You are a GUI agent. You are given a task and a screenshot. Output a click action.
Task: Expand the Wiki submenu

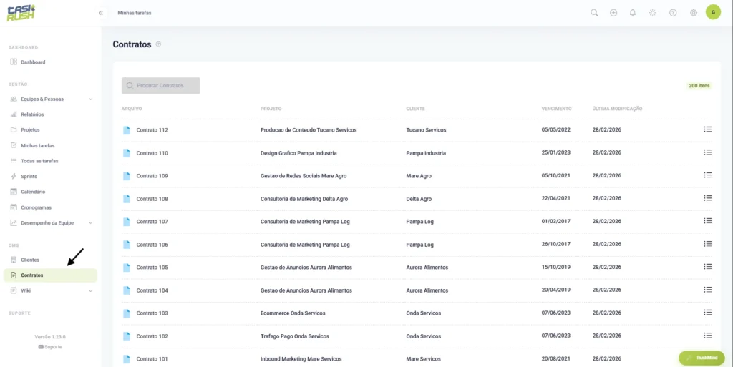click(91, 291)
